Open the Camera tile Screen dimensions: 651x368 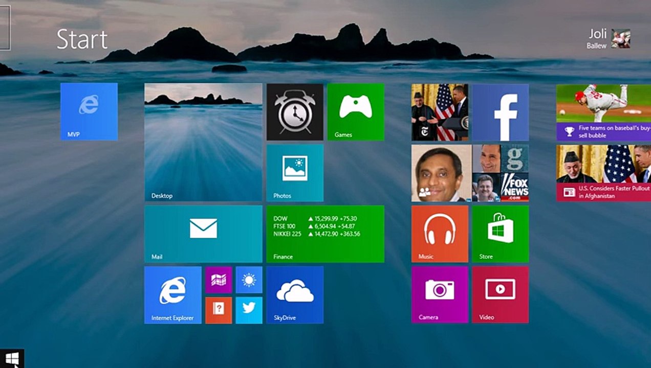[440, 295]
